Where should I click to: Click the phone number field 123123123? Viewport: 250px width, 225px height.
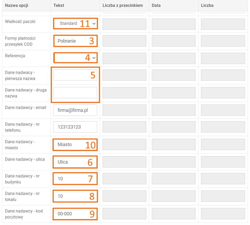pos(75,127)
